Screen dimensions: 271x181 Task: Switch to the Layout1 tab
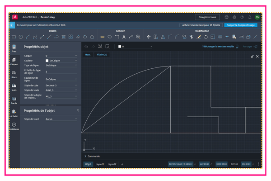pos(100,164)
